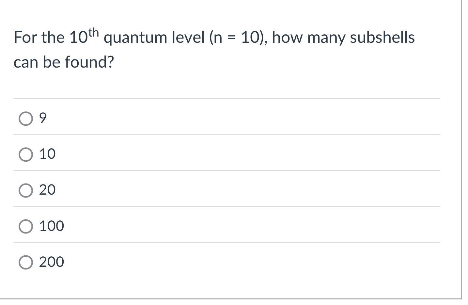Select the radio button for answer 9
Viewport: 468px width, 305px height.
click(25, 118)
